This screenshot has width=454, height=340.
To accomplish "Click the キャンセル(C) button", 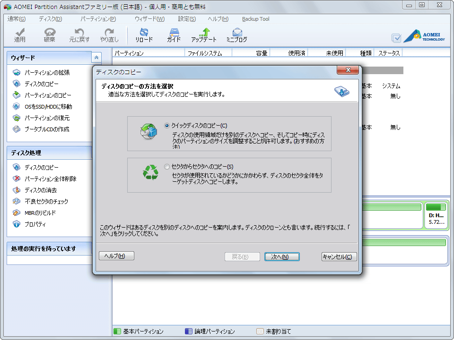I will 339,257.
